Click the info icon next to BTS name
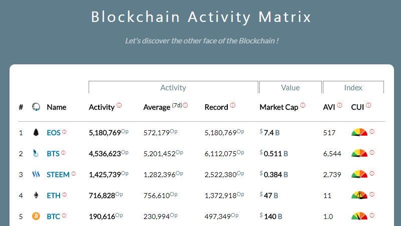The image size is (401, 226). (x=64, y=153)
